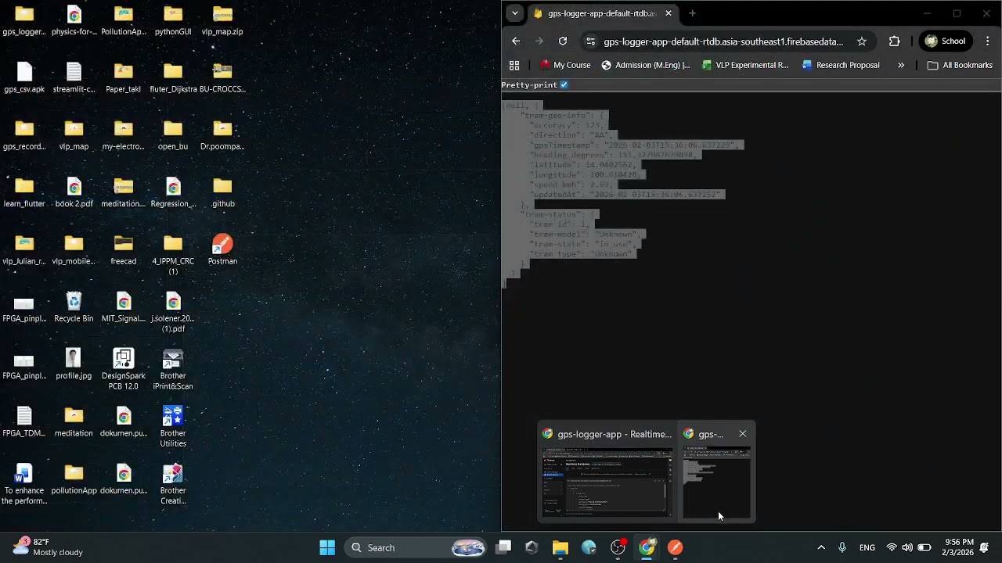Toggle the Pretty-print checkbox

tap(564, 84)
